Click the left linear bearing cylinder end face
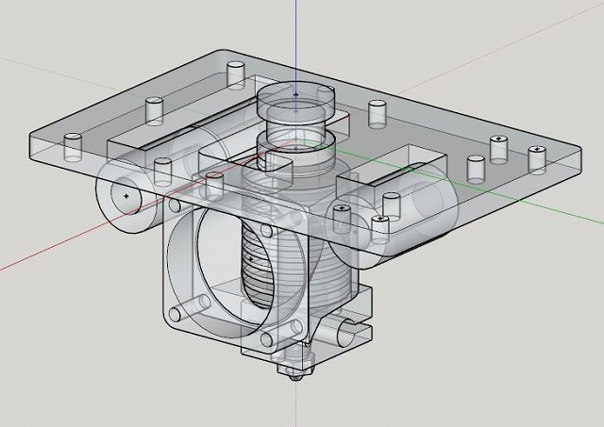The width and height of the screenshot is (604, 427). [x=126, y=196]
